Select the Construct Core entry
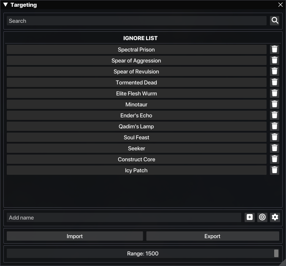286x266 pixels. click(x=136, y=159)
